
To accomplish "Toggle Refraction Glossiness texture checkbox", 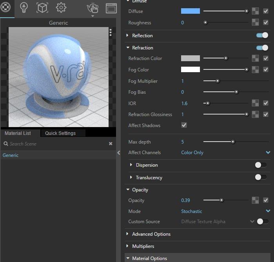I will pos(266,115).
